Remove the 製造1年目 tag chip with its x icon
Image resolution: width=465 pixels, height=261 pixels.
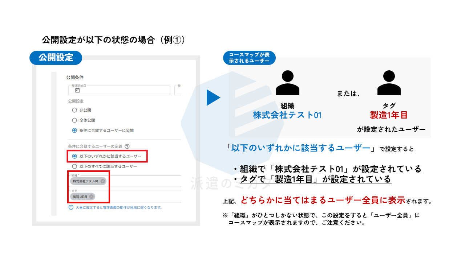click(x=91, y=196)
